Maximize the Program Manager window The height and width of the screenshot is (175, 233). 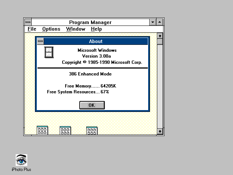[x=160, y=22]
